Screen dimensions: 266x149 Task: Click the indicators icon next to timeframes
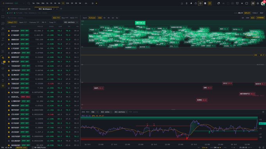click(93, 3)
